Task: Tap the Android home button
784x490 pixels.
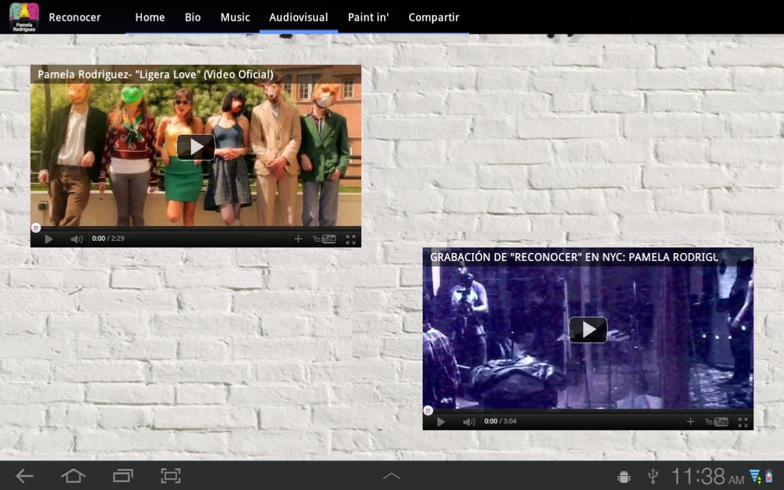Action: point(73,476)
